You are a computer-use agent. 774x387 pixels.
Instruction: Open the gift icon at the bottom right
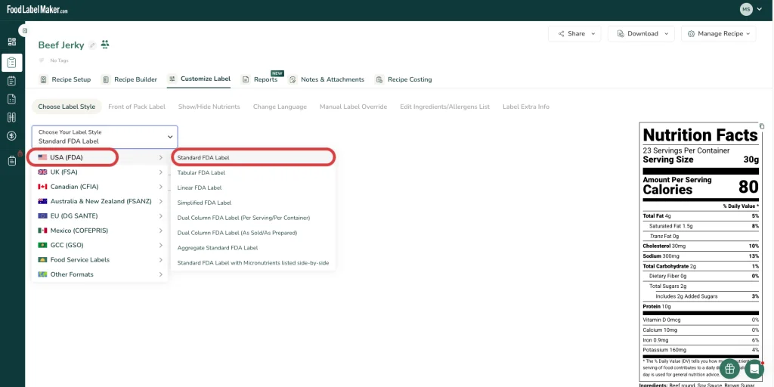729,369
